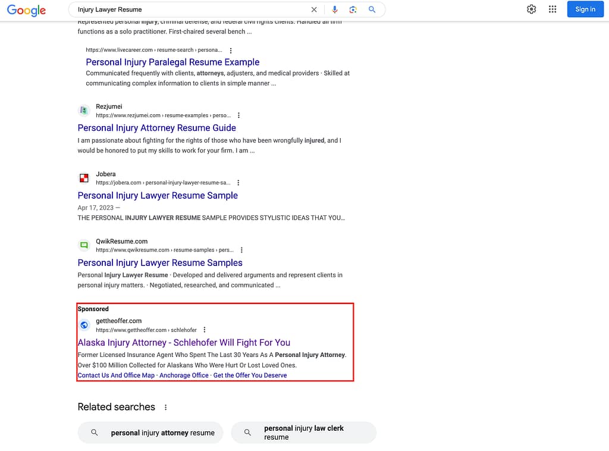Open the settings gear icon

pyautogui.click(x=531, y=10)
